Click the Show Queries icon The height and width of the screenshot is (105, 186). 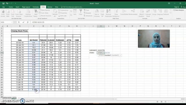pyautogui.click(x=40, y=10)
